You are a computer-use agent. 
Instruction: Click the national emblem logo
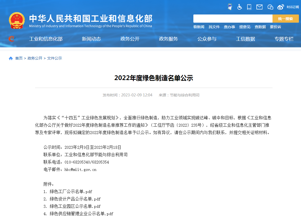tap(17, 21)
